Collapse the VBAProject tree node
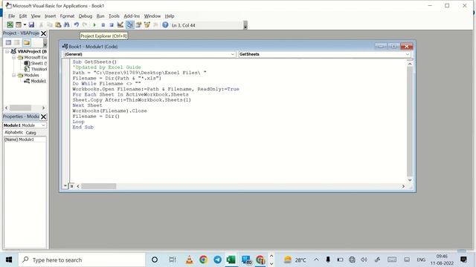 point(7,51)
